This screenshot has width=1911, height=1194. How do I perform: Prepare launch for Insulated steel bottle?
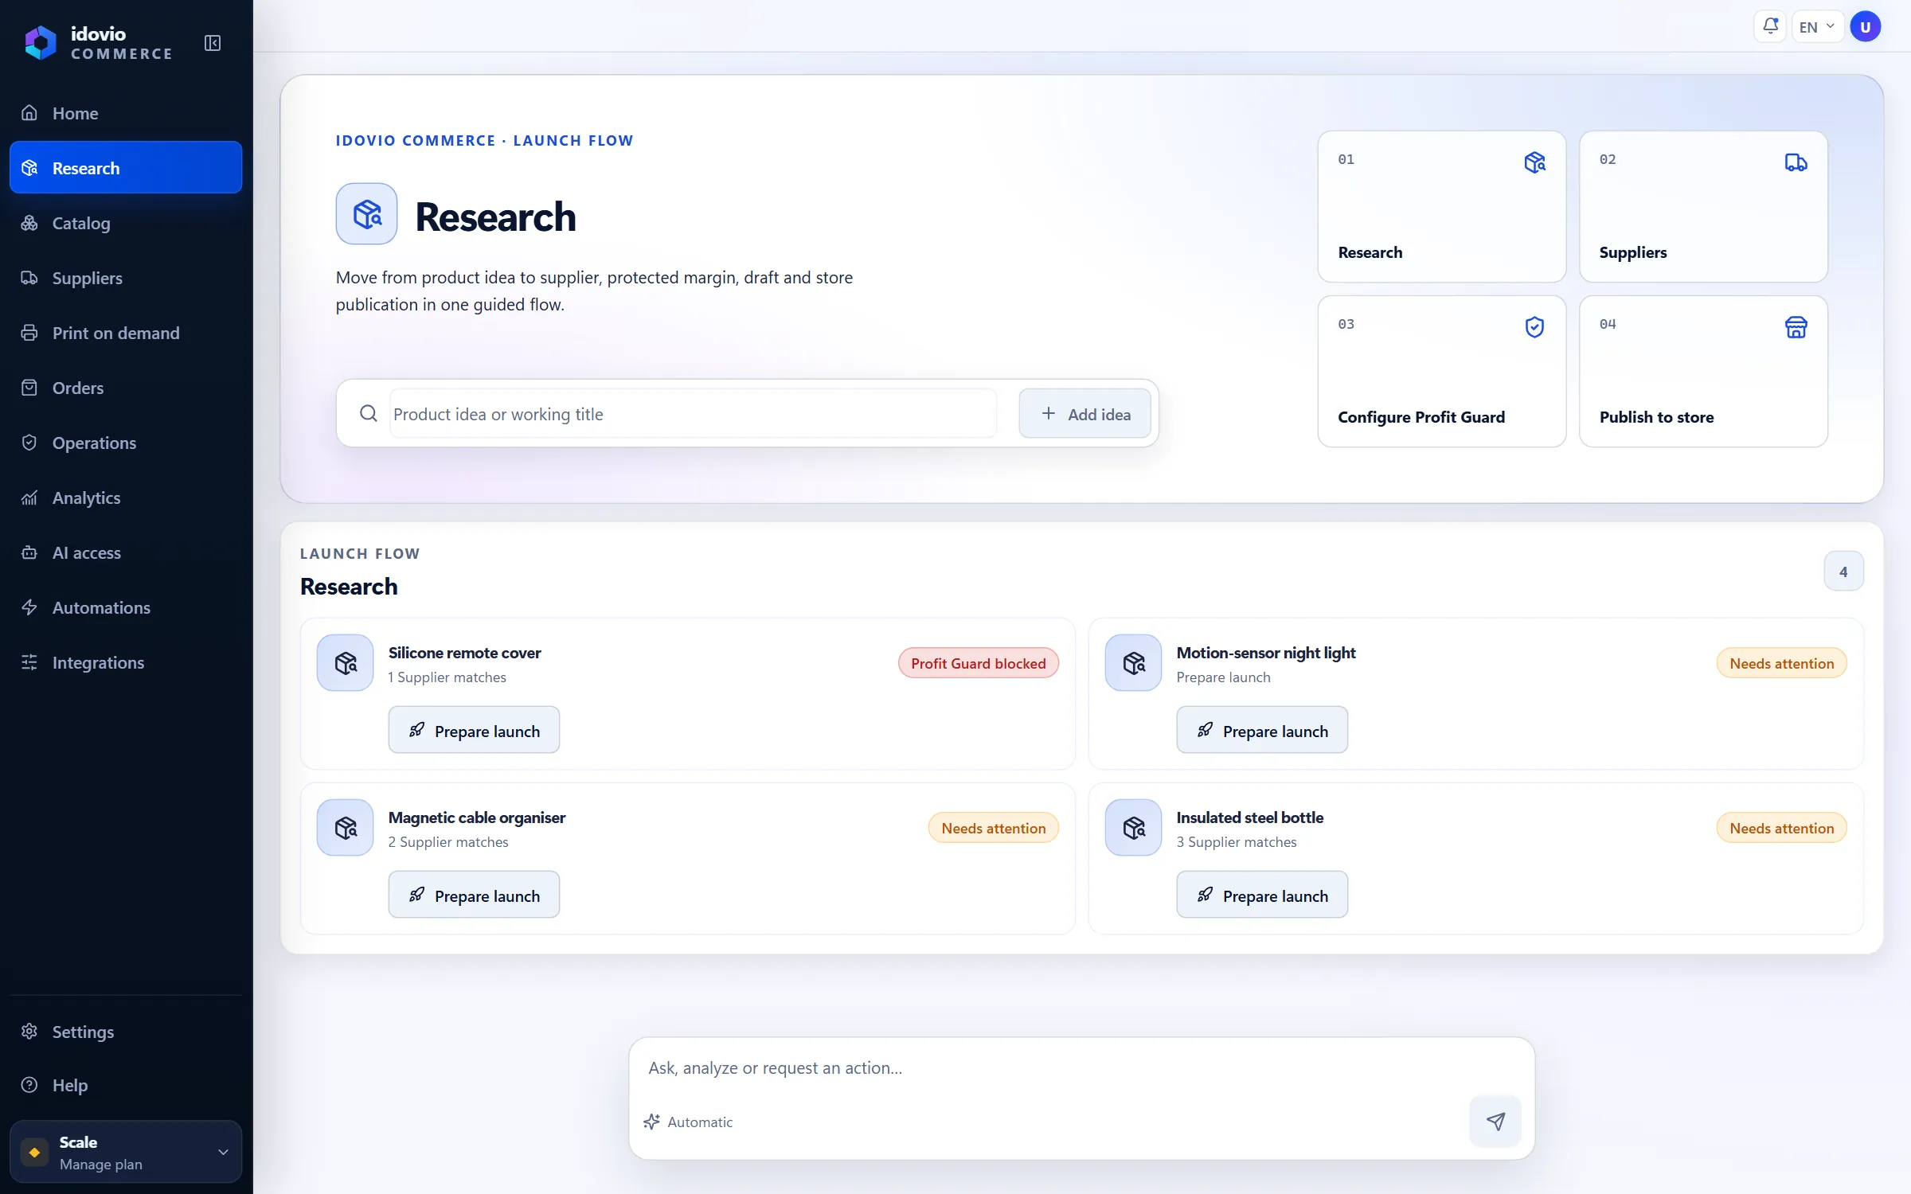coord(1262,895)
